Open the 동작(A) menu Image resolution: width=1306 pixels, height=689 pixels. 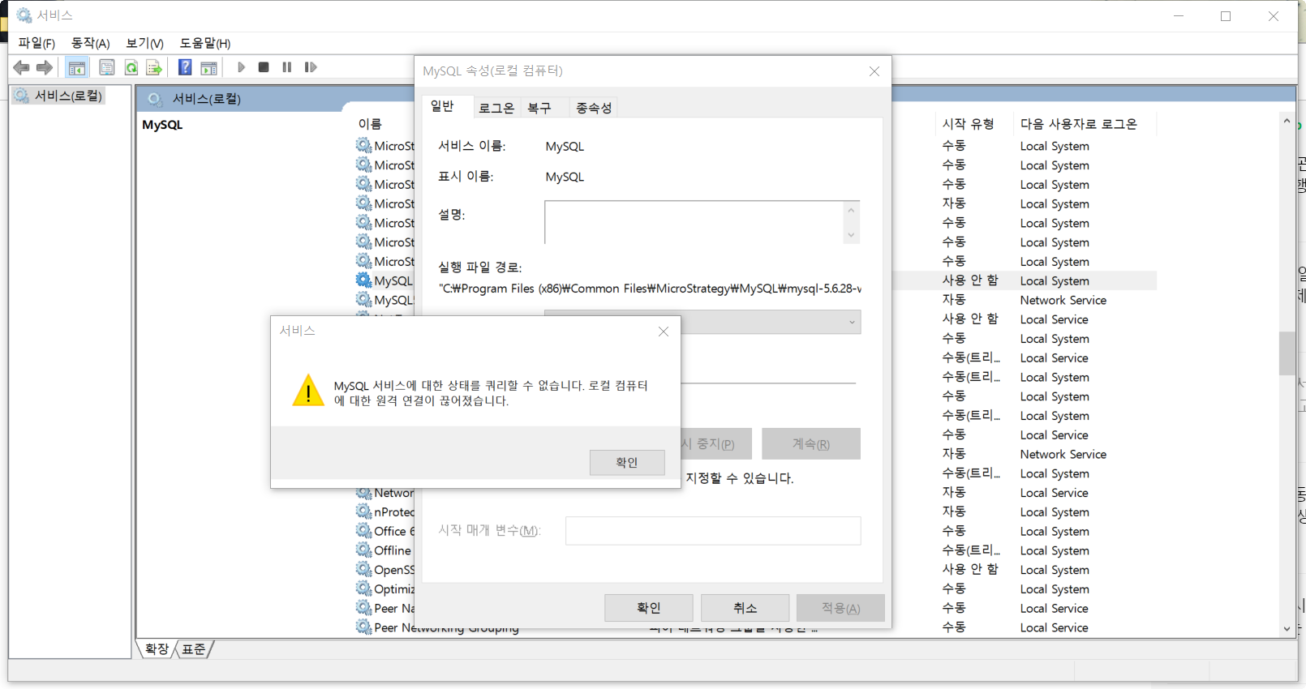(x=90, y=43)
